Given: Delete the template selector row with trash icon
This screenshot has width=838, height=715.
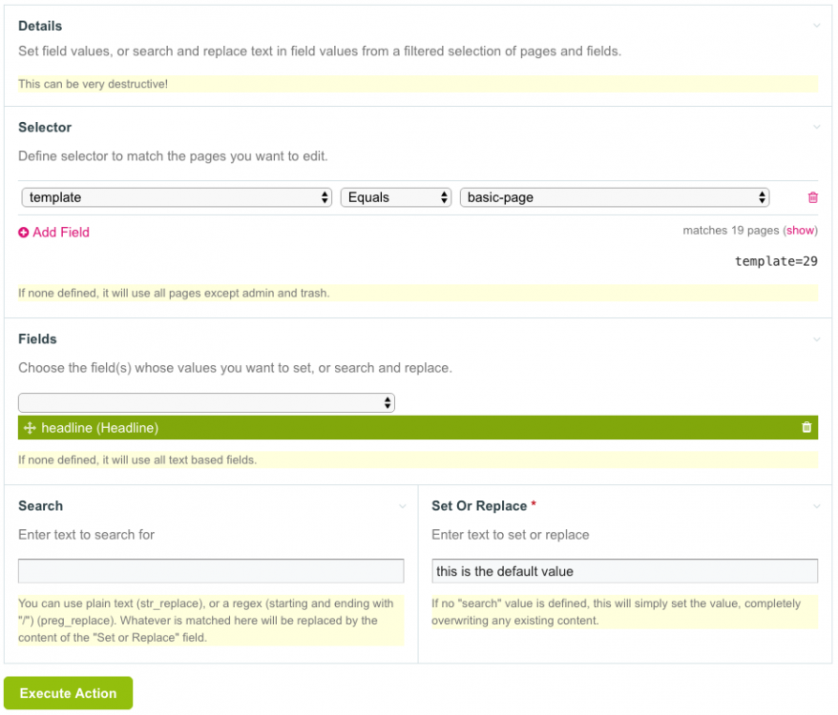Looking at the screenshot, I should click(812, 197).
